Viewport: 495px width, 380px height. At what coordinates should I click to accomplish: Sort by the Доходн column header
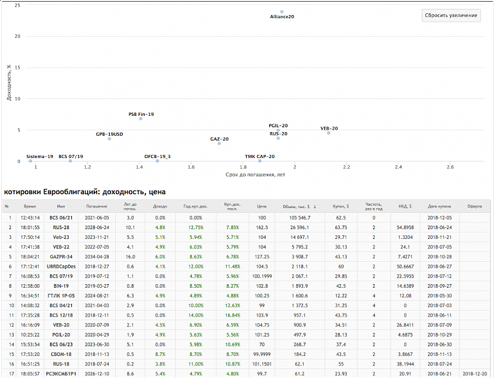pos(160,206)
